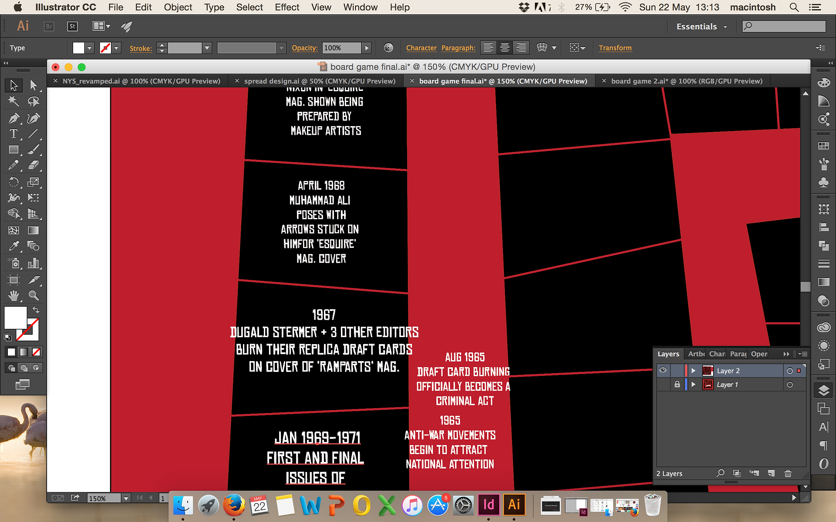Open the Paragraph panel link
Screen dimensions: 836x522
pos(458,48)
